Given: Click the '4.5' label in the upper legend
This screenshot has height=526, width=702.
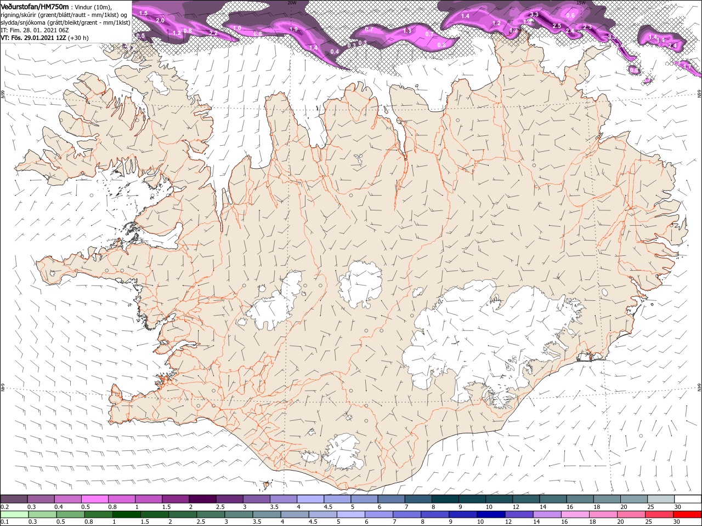Looking at the screenshot, I should [328, 507].
